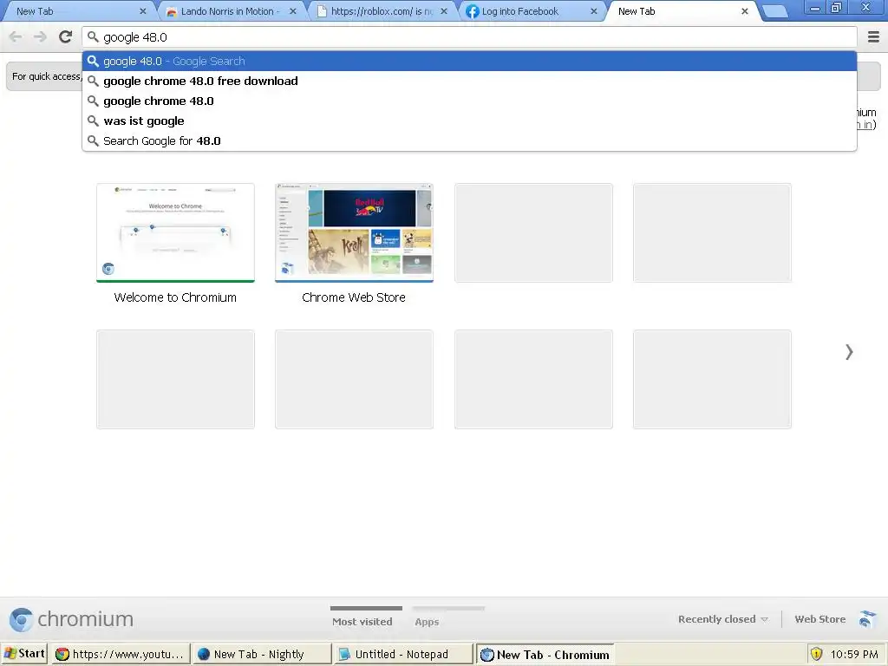Select 'google 48.0 - Google Search' suggestion

point(469,62)
